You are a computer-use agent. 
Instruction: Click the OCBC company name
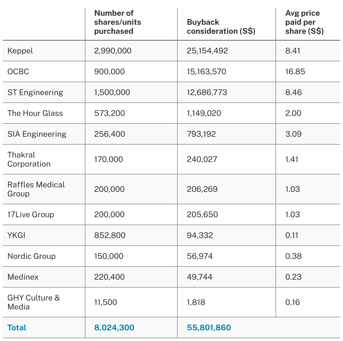18,72
